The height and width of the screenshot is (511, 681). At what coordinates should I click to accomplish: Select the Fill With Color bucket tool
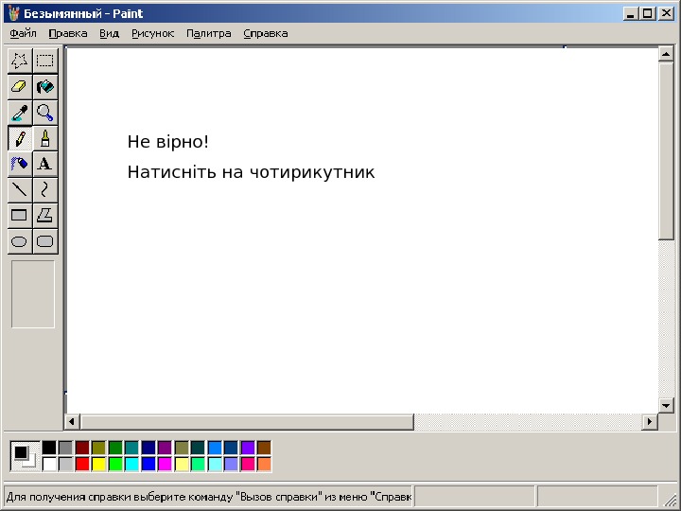point(45,87)
